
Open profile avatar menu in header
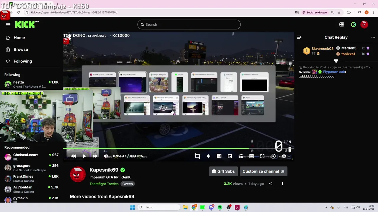pos(364,24)
